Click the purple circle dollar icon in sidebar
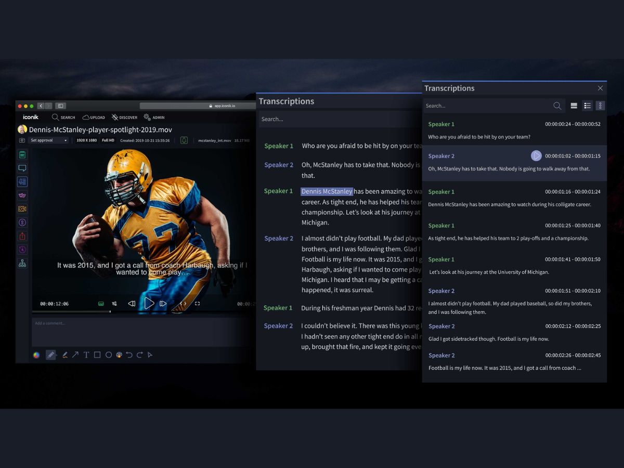Image resolution: width=624 pixels, height=468 pixels. coord(22,223)
